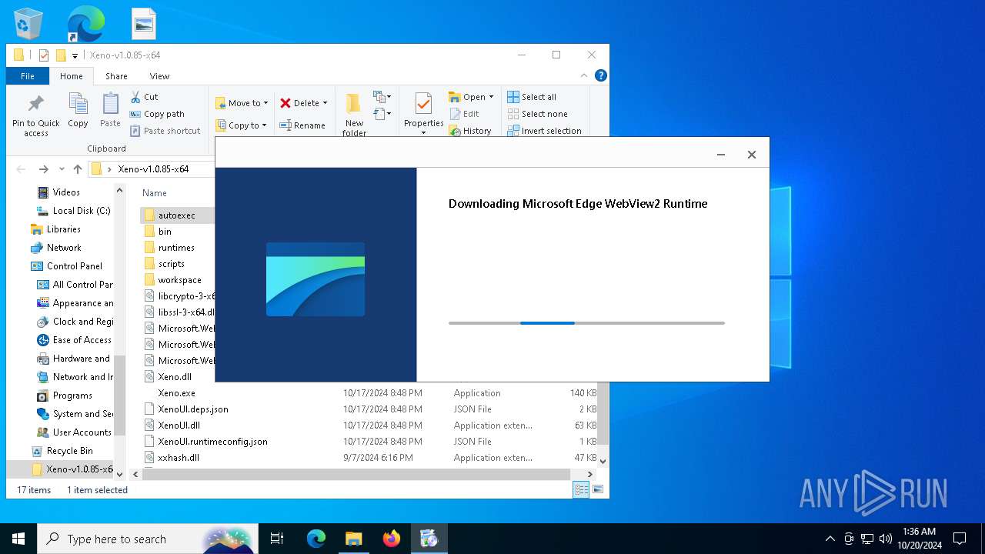Viewport: 985px width, 554px height.
Task: Click the Cut scissors command
Action: pos(144,97)
